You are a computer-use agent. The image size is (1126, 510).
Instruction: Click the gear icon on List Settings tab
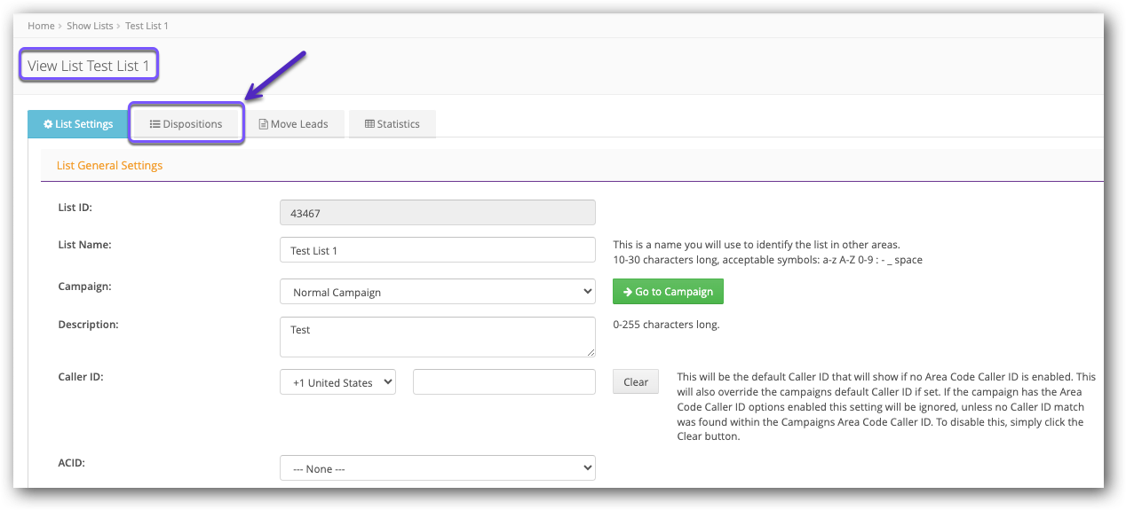pyautogui.click(x=48, y=124)
